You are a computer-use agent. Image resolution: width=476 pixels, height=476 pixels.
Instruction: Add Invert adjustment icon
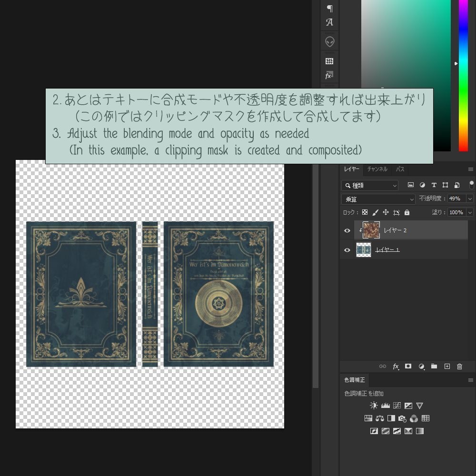click(374, 431)
